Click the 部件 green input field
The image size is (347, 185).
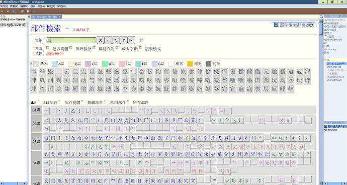coord(71,40)
